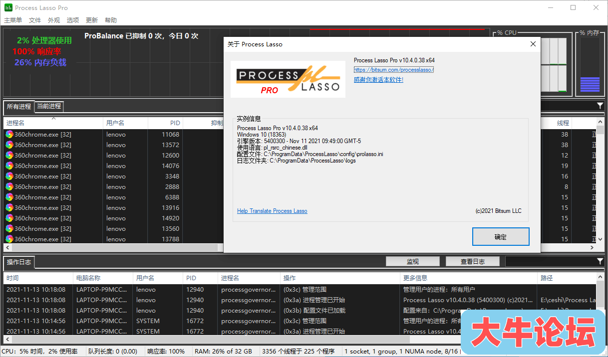The height and width of the screenshot is (357, 608).
Task: Click the log filter input field
Action: [x=550, y=261]
